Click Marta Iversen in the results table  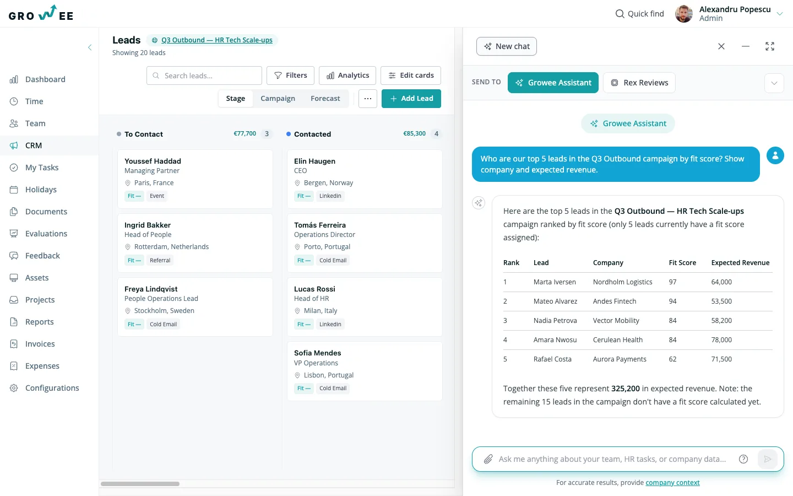(x=555, y=282)
